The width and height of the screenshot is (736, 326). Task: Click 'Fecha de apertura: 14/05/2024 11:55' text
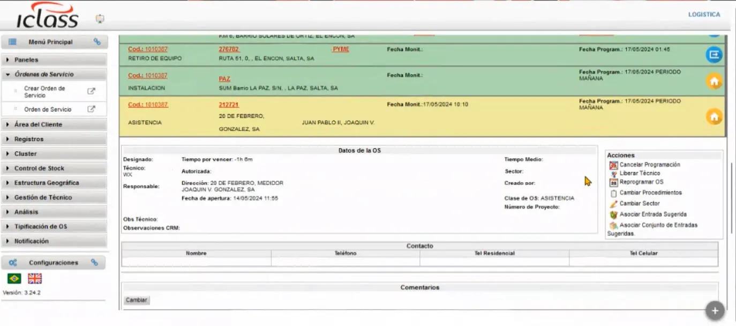click(230, 198)
